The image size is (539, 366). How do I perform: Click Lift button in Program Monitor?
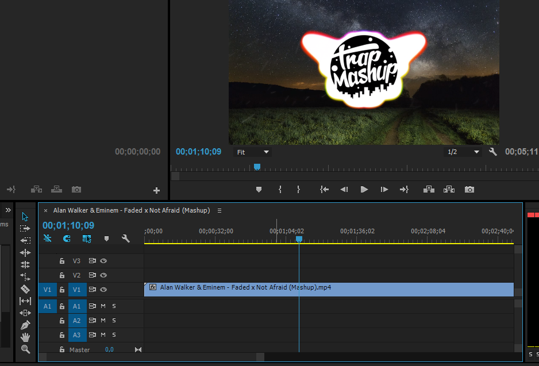click(x=429, y=190)
